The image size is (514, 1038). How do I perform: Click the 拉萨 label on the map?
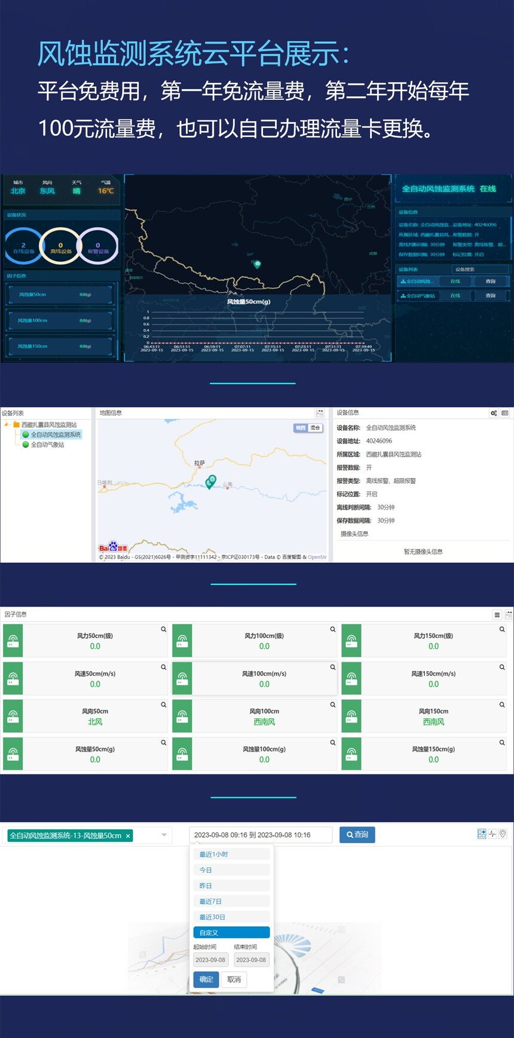click(x=200, y=463)
